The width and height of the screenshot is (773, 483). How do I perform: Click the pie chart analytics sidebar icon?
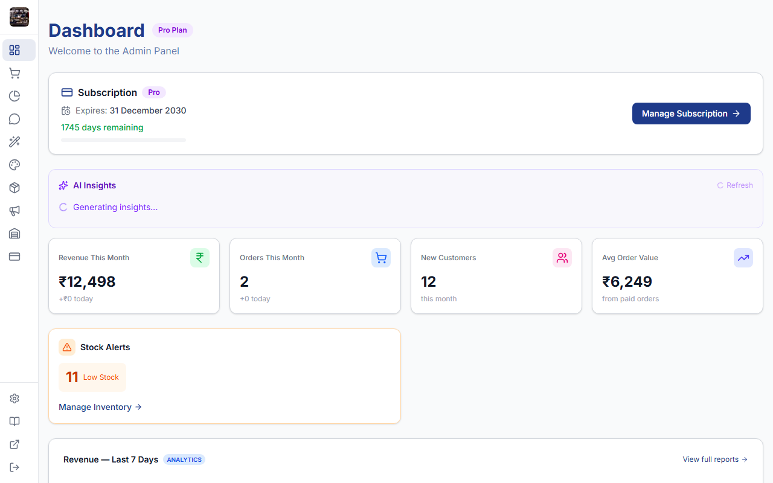pos(14,96)
